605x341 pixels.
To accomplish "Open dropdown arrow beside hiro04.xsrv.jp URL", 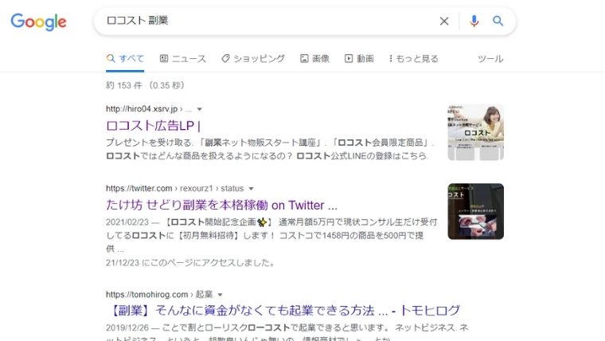I will (x=200, y=109).
